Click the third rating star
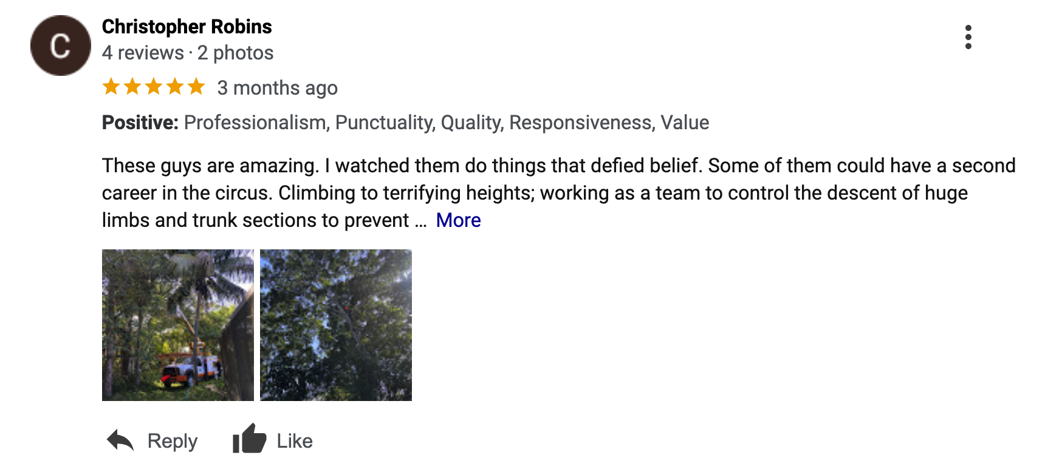The width and height of the screenshot is (1045, 472). pyautogui.click(x=154, y=87)
